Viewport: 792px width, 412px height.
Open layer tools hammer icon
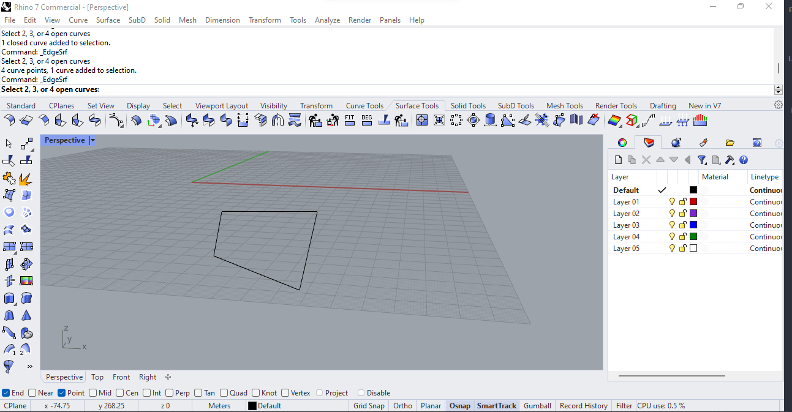click(x=730, y=160)
